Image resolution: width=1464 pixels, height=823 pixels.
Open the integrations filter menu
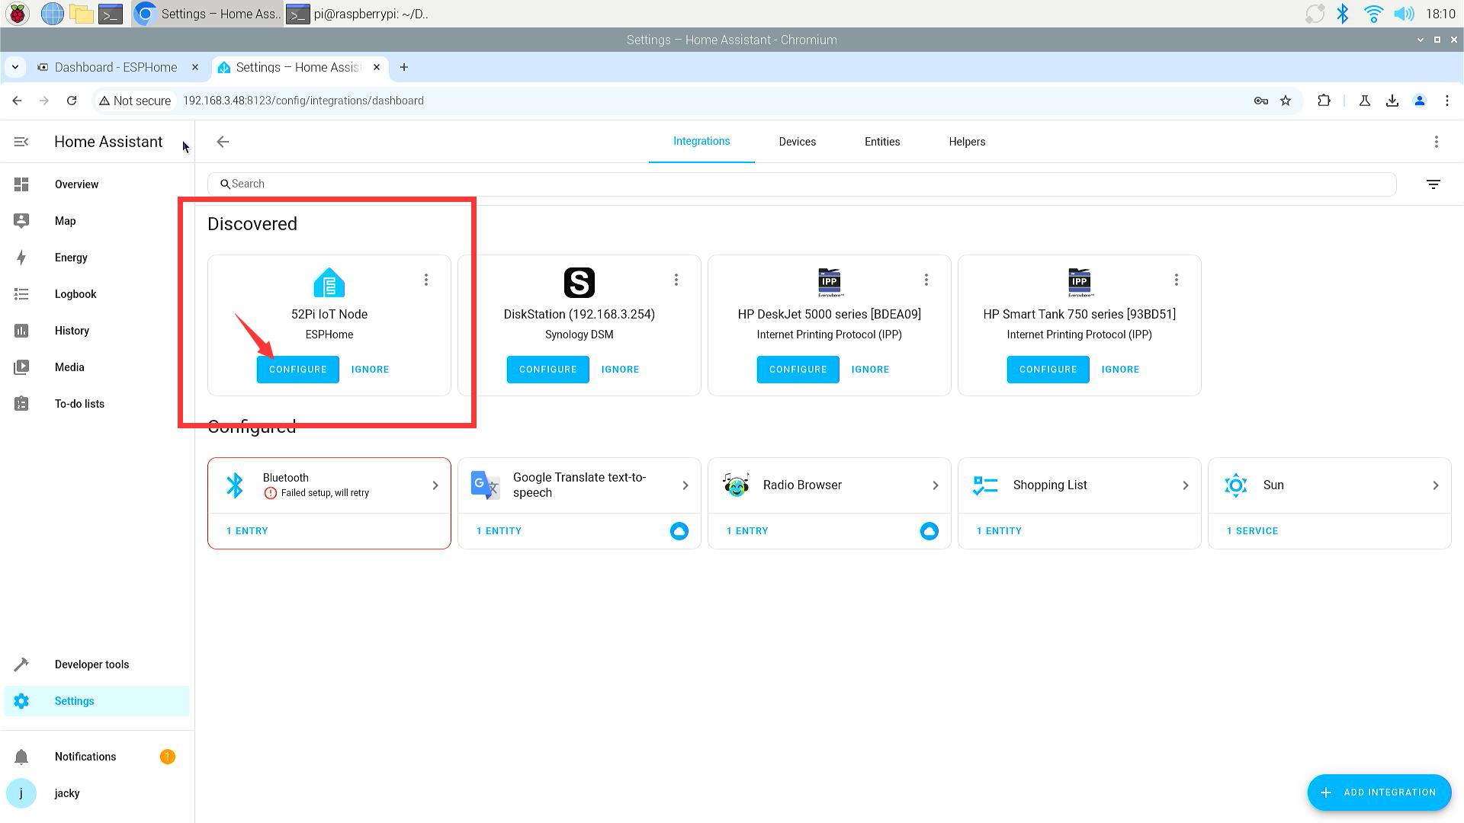(1433, 184)
